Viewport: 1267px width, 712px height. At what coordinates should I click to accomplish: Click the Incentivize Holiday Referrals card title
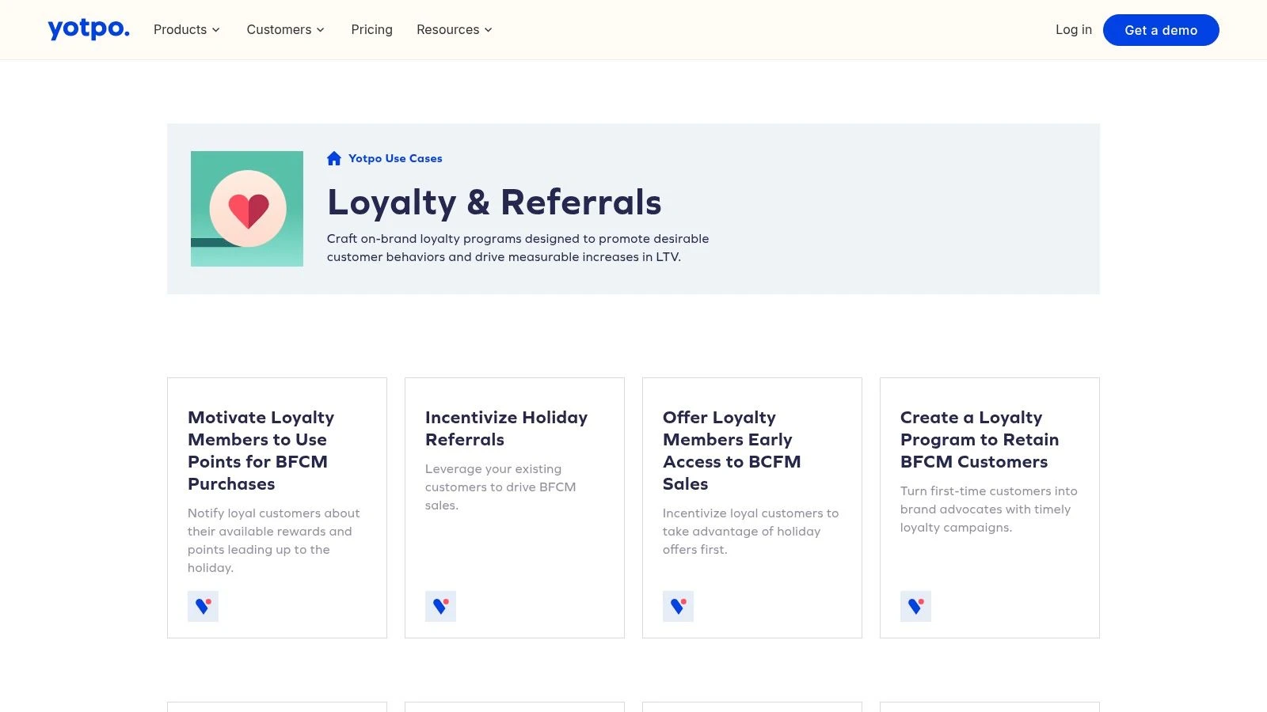[506, 428]
